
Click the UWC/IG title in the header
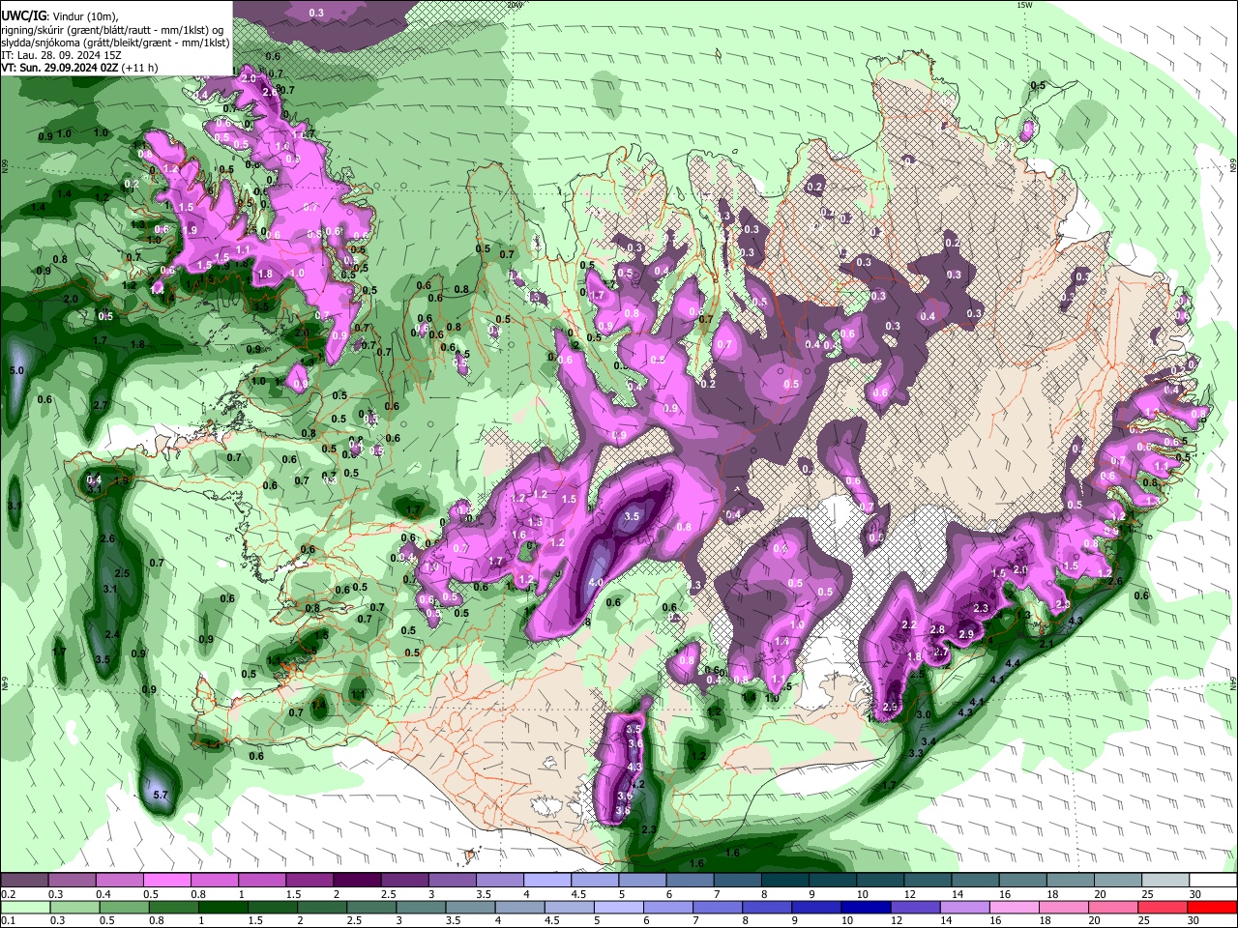coord(23,16)
